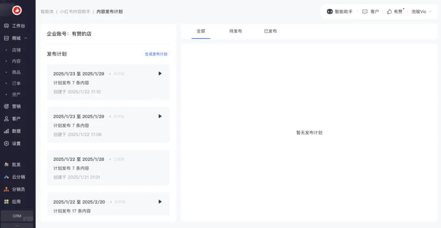Select the 全部 tab
Screen dimensions: 441x228
201,31
